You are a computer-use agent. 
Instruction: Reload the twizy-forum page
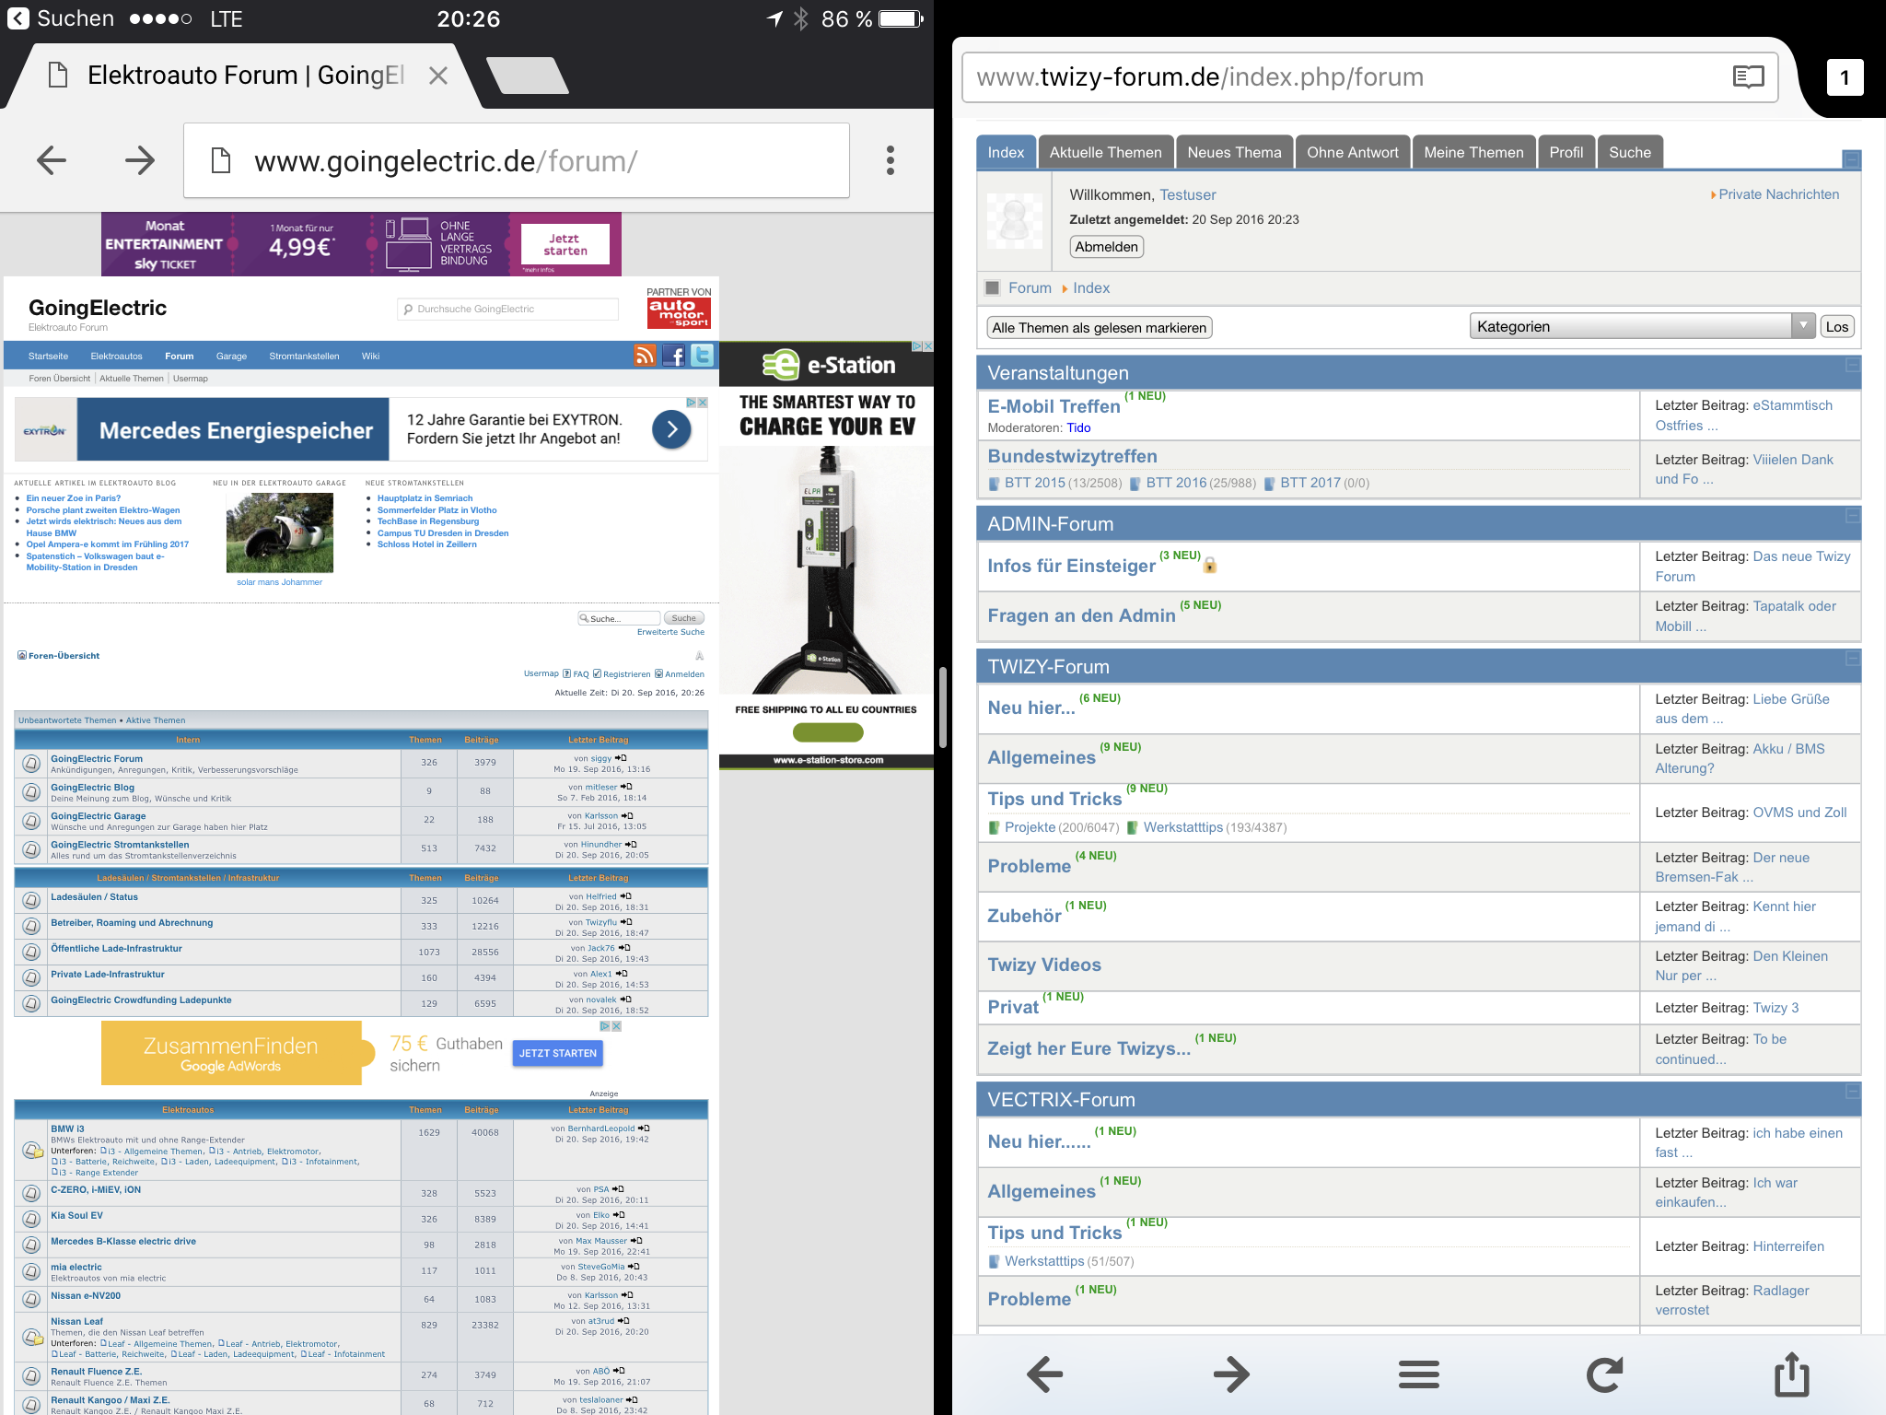1604,1375
